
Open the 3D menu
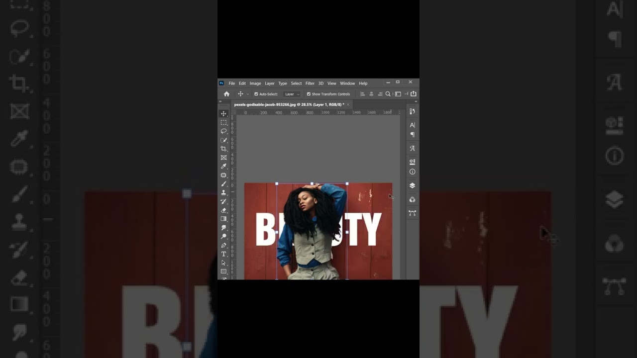(x=321, y=84)
